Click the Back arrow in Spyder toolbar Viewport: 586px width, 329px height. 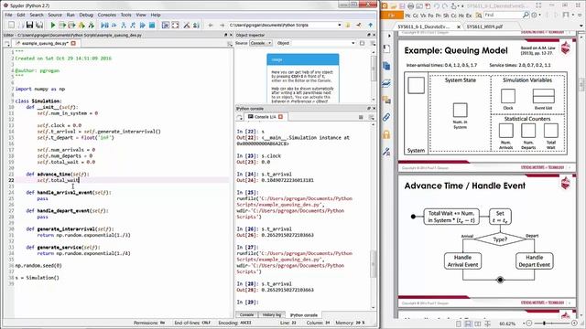211,25
